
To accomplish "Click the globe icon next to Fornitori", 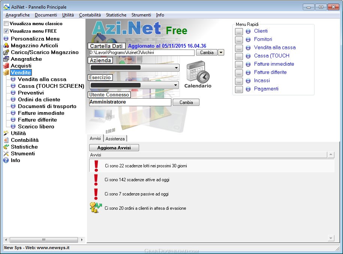I will (x=248, y=39).
